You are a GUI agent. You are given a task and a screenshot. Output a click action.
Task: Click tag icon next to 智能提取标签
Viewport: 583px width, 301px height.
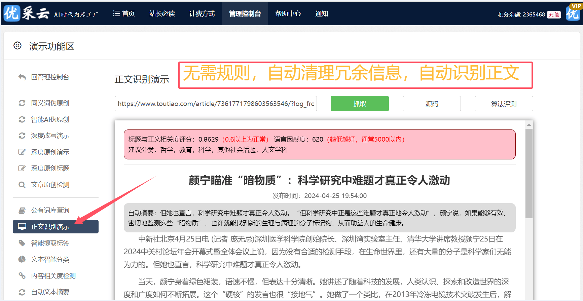click(22, 243)
